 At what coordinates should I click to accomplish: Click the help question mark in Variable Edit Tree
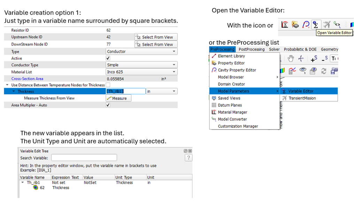188,158
